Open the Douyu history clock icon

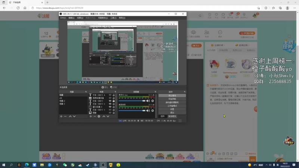click(210, 15)
